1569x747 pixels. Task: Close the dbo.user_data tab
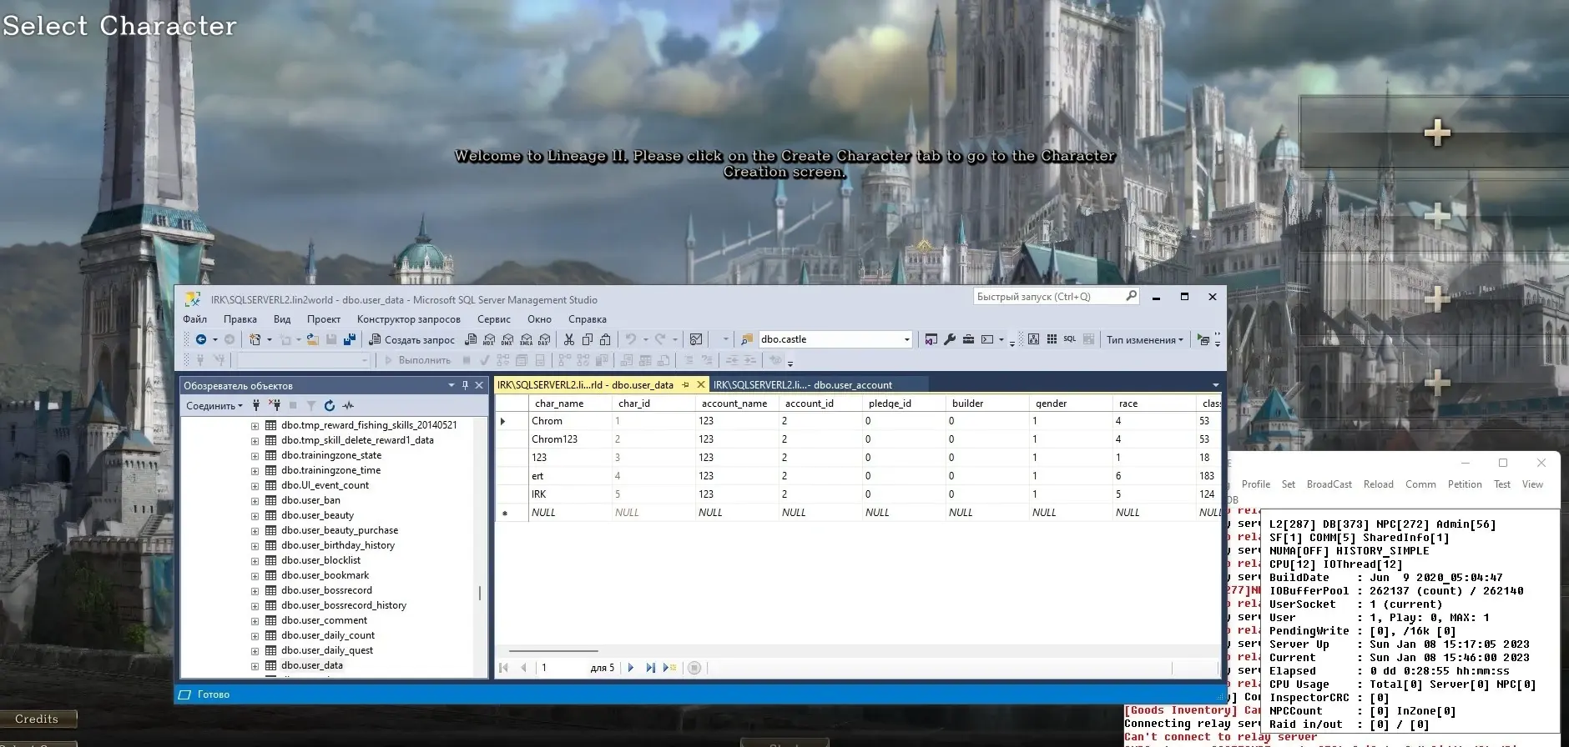coord(701,384)
